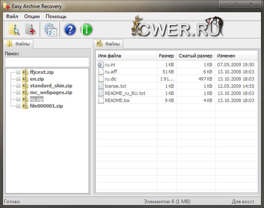
Task: Tick the checkbox for ffjcext.zip
Action: (x=18, y=72)
